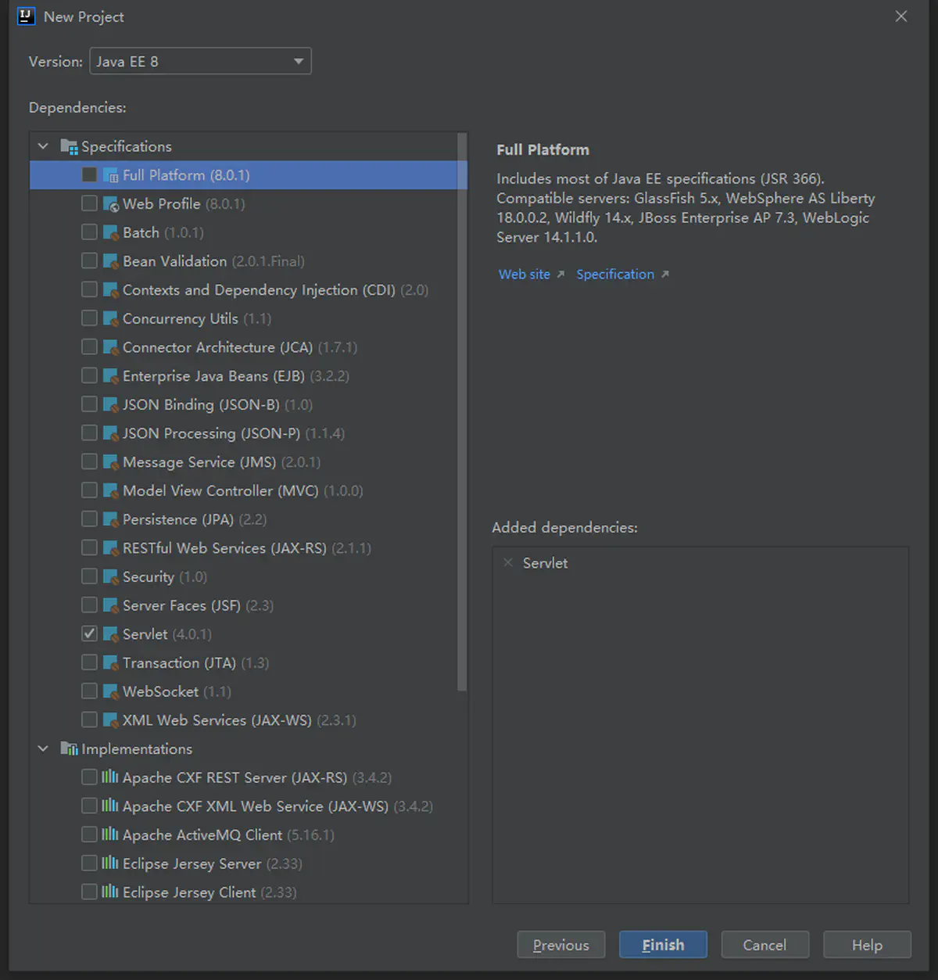The height and width of the screenshot is (980, 938).
Task: Click the IntelliJ IDEA logo in title bar
Action: click(x=26, y=16)
